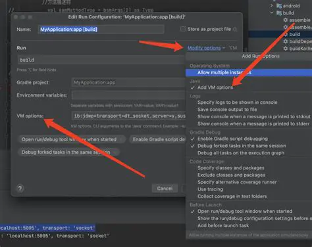Enable Debug all tasks on execution graph
This screenshot has height=247, width=312.
(x=241, y=153)
